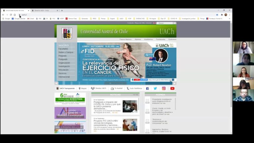
Task: Show the next banner slide with the right arrow
Action: pos(174,83)
